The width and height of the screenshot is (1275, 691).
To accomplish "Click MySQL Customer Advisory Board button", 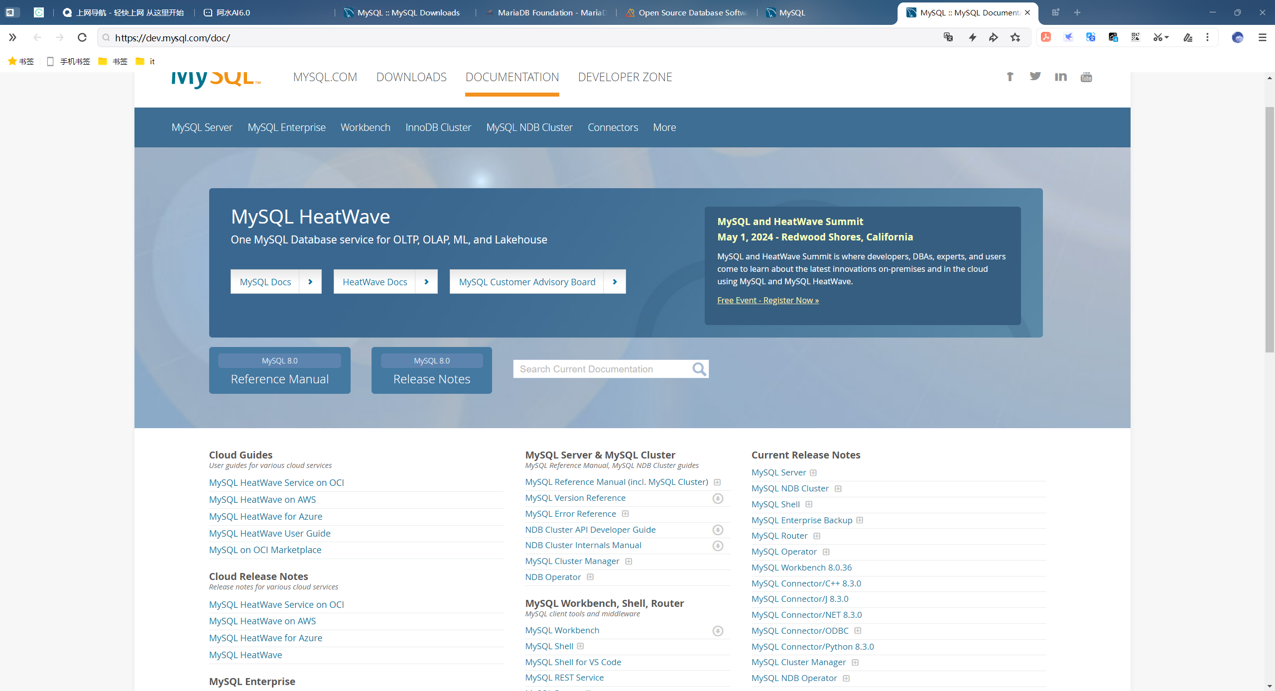I will pyautogui.click(x=537, y=282).
